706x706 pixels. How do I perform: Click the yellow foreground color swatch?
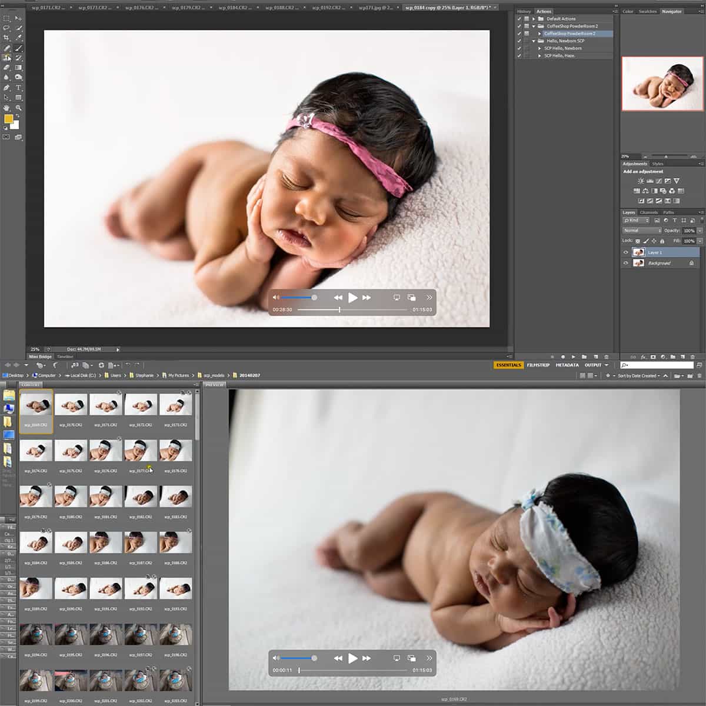point(8,119)
